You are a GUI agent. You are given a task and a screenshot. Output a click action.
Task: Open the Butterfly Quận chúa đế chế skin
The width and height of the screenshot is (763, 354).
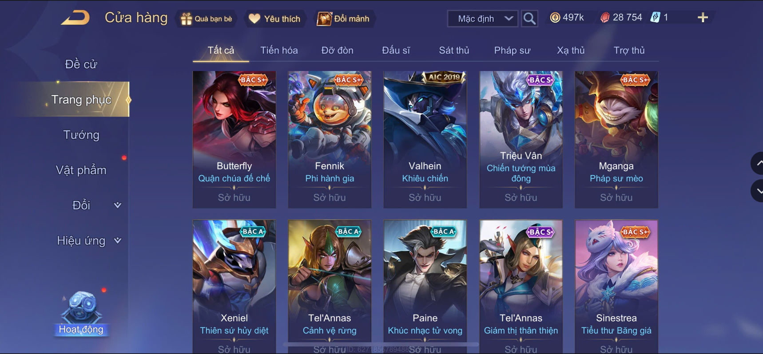click(x=234, y=139)
